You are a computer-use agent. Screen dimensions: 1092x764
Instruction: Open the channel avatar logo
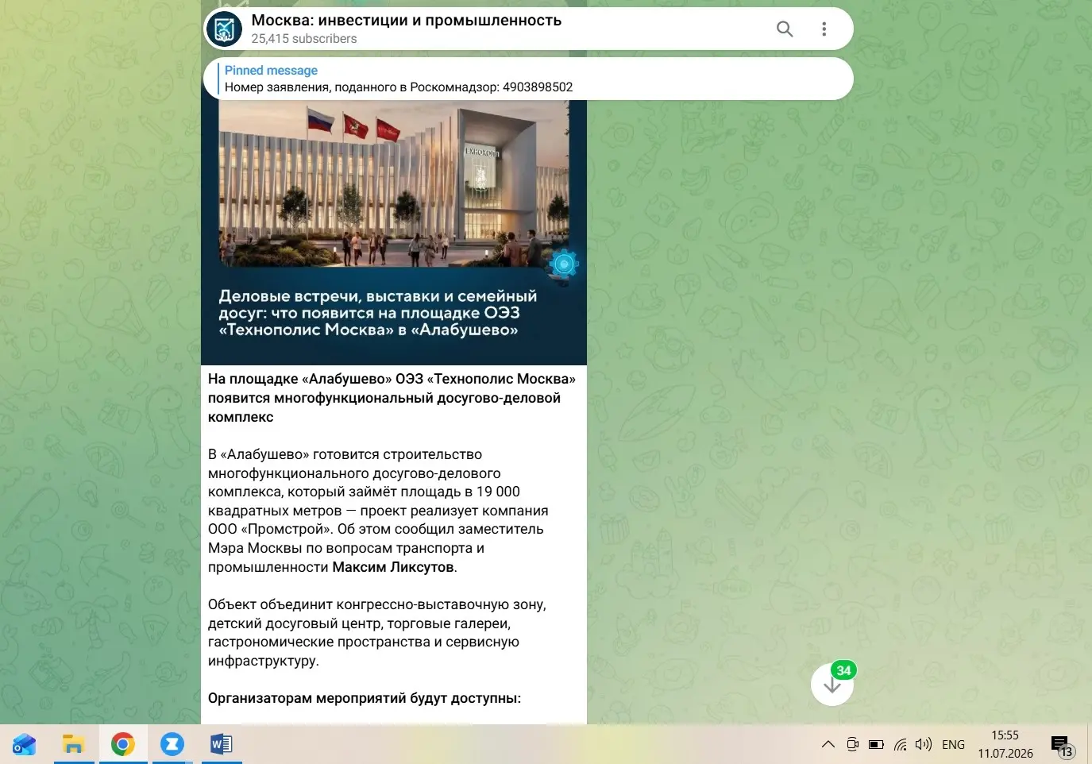(x=224, y=29)
